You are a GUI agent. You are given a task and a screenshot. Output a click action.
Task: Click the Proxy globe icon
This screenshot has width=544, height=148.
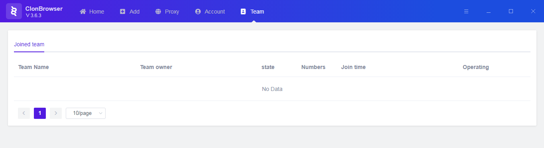point(158,12)
